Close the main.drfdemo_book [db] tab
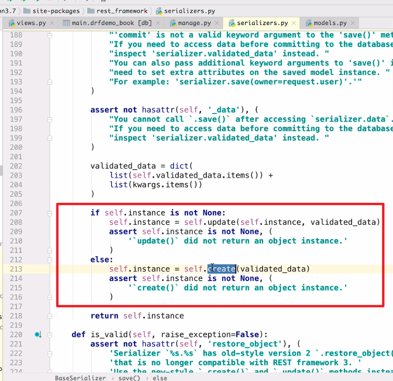 tap(159, 22)
